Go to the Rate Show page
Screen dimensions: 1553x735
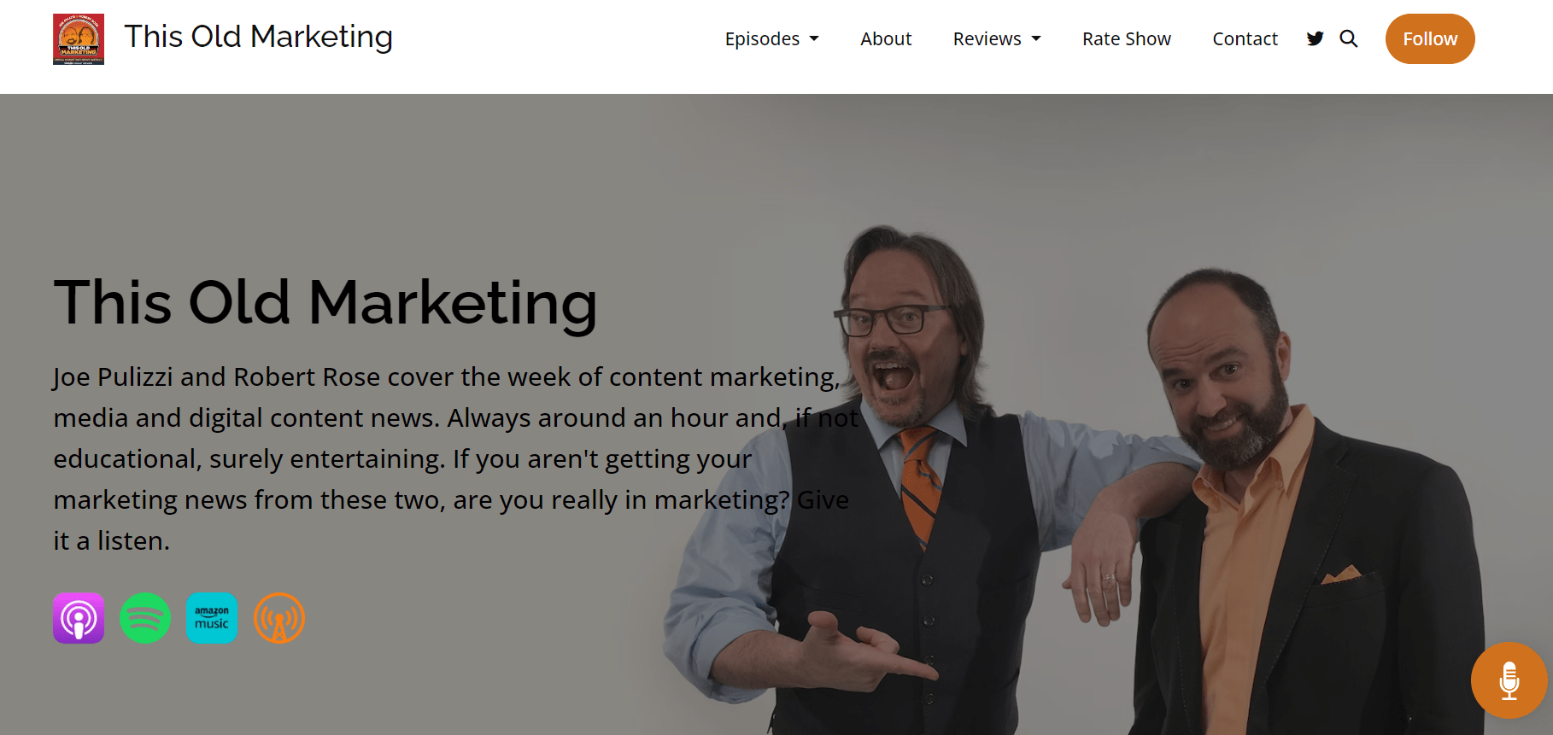tap(1127, 38)
